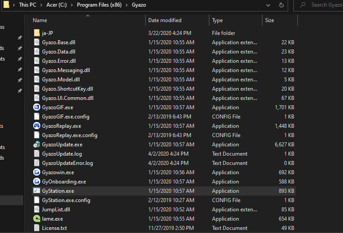Select the file name GyStation.exe

click(x=58, y=191)
